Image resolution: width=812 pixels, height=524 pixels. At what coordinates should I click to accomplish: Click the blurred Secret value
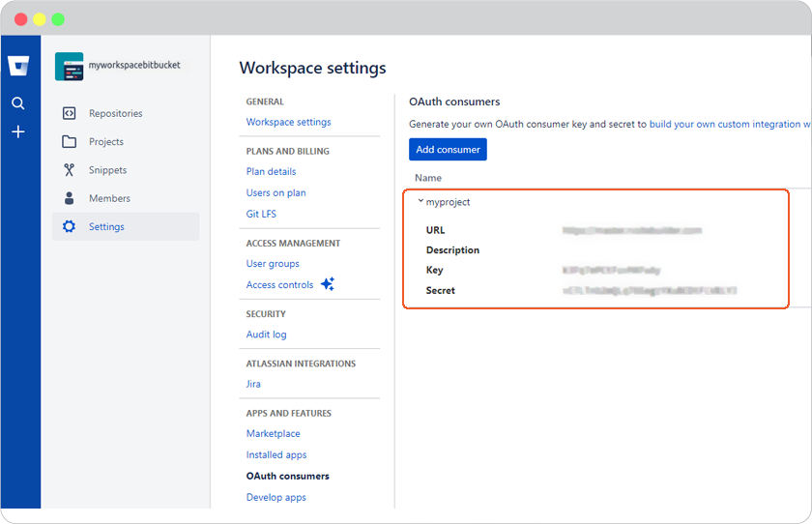pyautogui.click(x=650, y=290)
